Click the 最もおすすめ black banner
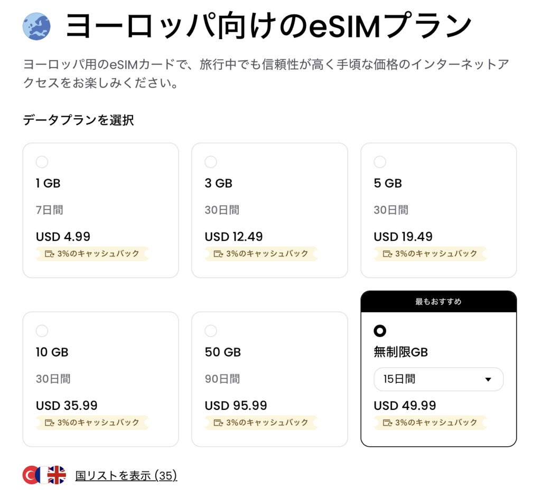Screen dimensions: 541x499 [439, 302]
